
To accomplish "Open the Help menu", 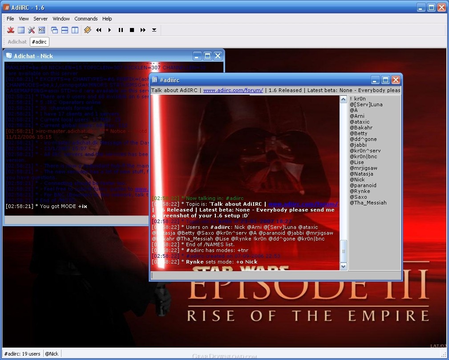I will (107, 19).
